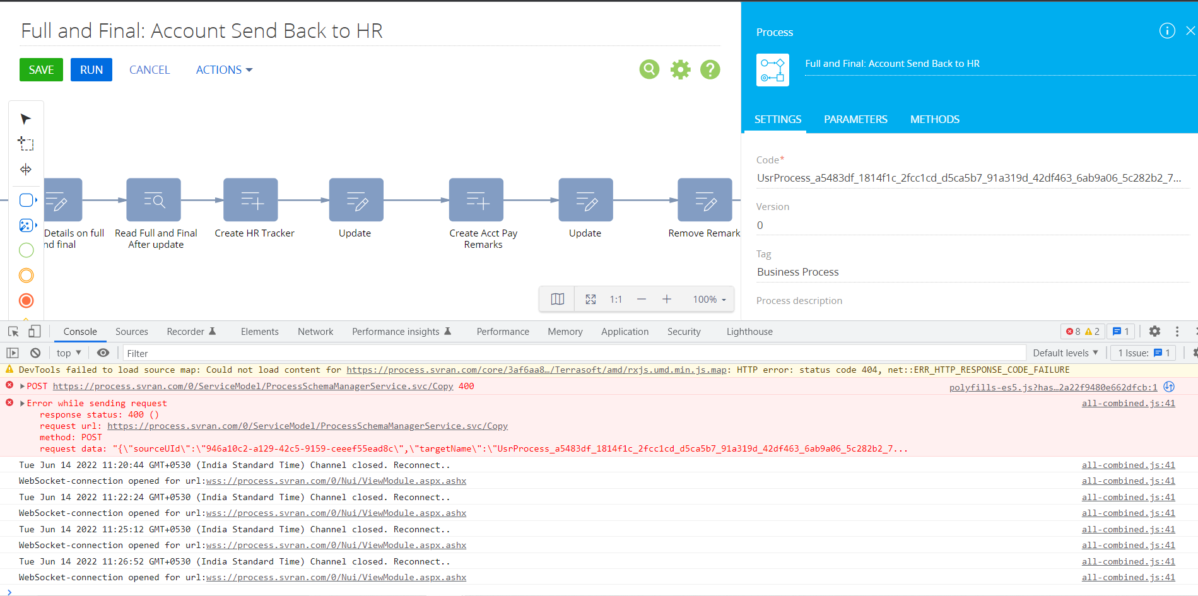Screen dimensions: 1198x596
Task: Open the Elements tab in DevTools
Action: click(259, 332)
